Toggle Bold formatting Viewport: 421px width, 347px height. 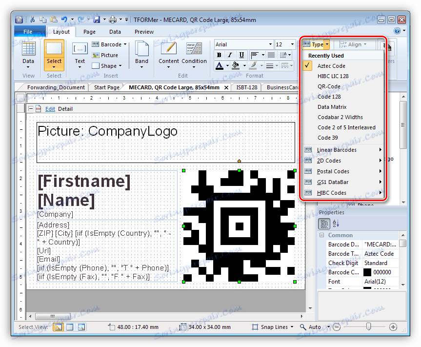coord(219,55)
